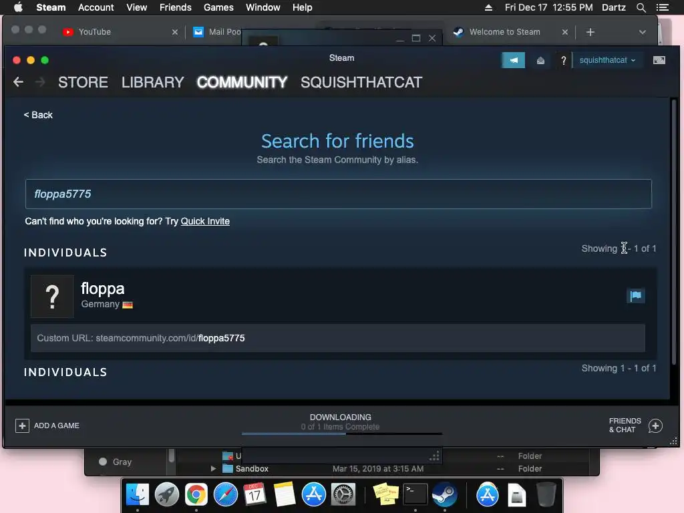Switch to the Welcome to Steam browser tab
Image resolution: width=684 pixels, height=513 pixels.
505,32
